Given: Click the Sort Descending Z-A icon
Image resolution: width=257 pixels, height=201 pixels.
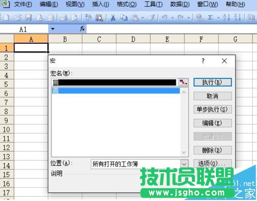Looking at the screenshot, I should coord(238,18).
